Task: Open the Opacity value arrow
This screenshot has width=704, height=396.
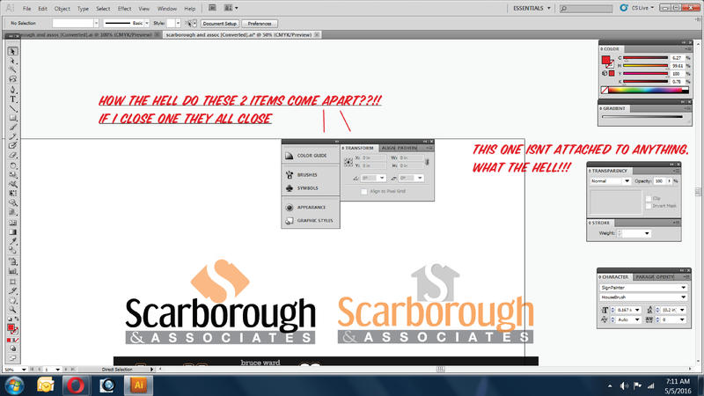Action: point(669,181)
